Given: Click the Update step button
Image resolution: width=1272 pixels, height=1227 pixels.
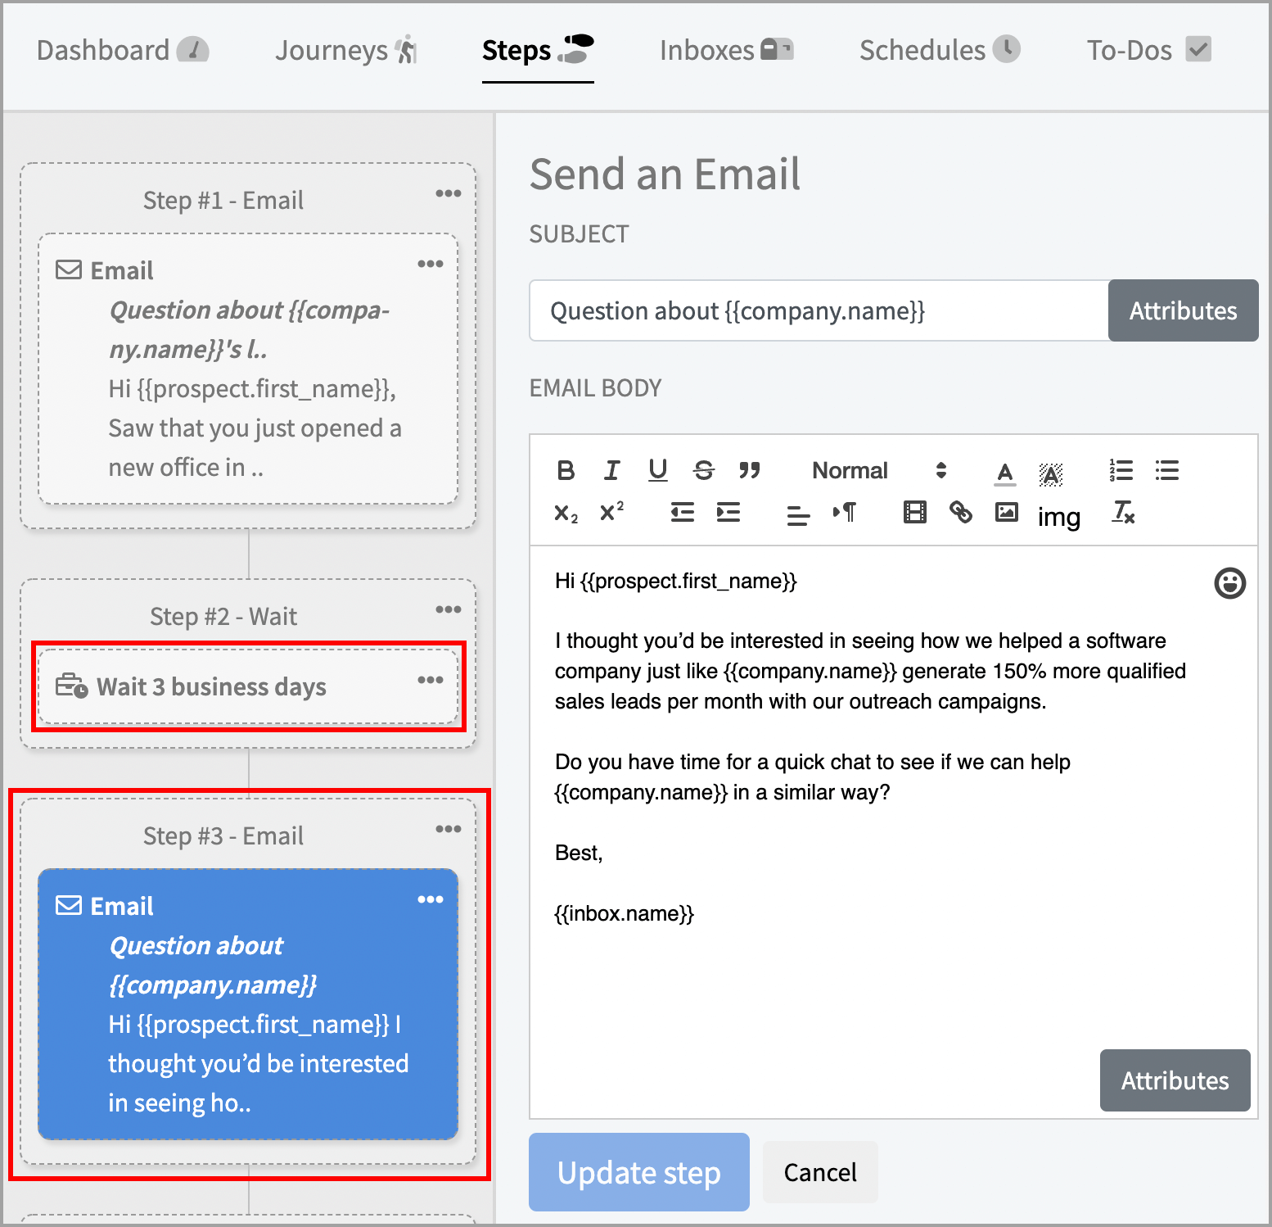Looking at the screenshot, I should pos(638,1171).
